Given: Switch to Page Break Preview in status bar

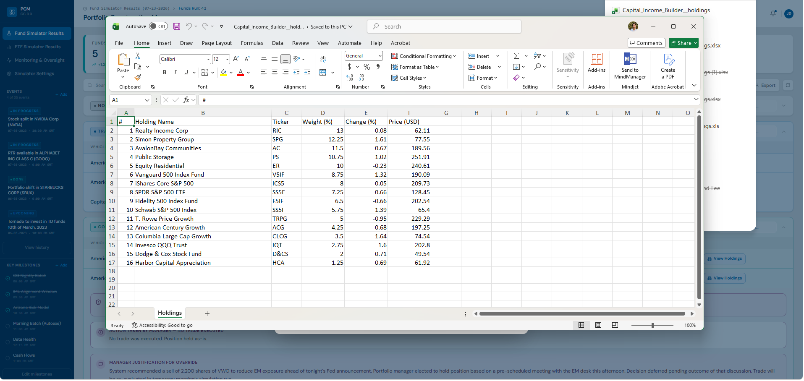Looking at the screenshot, I should [x=615, y=326].
